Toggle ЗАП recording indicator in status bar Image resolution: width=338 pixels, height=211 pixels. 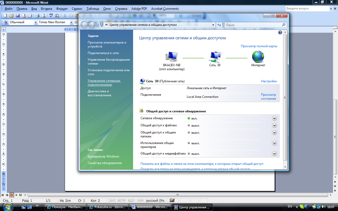tap(112, 201)
